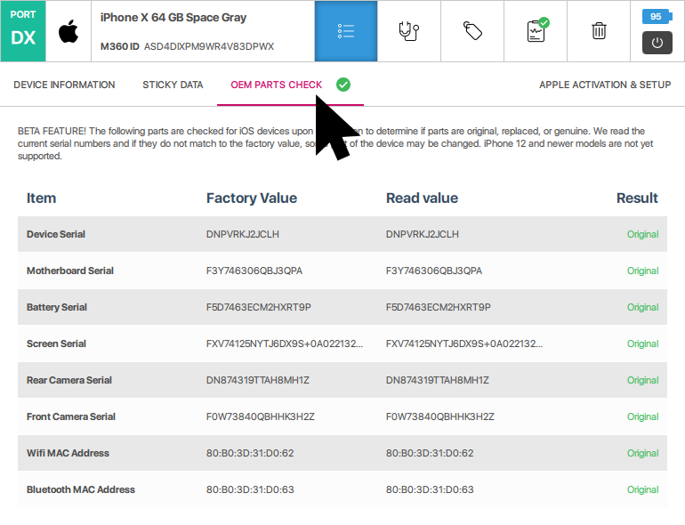The width and height of the screenshot is (685, 525).
Task: Switch to the Sticky Data tab
Action: tap(173, 85)
